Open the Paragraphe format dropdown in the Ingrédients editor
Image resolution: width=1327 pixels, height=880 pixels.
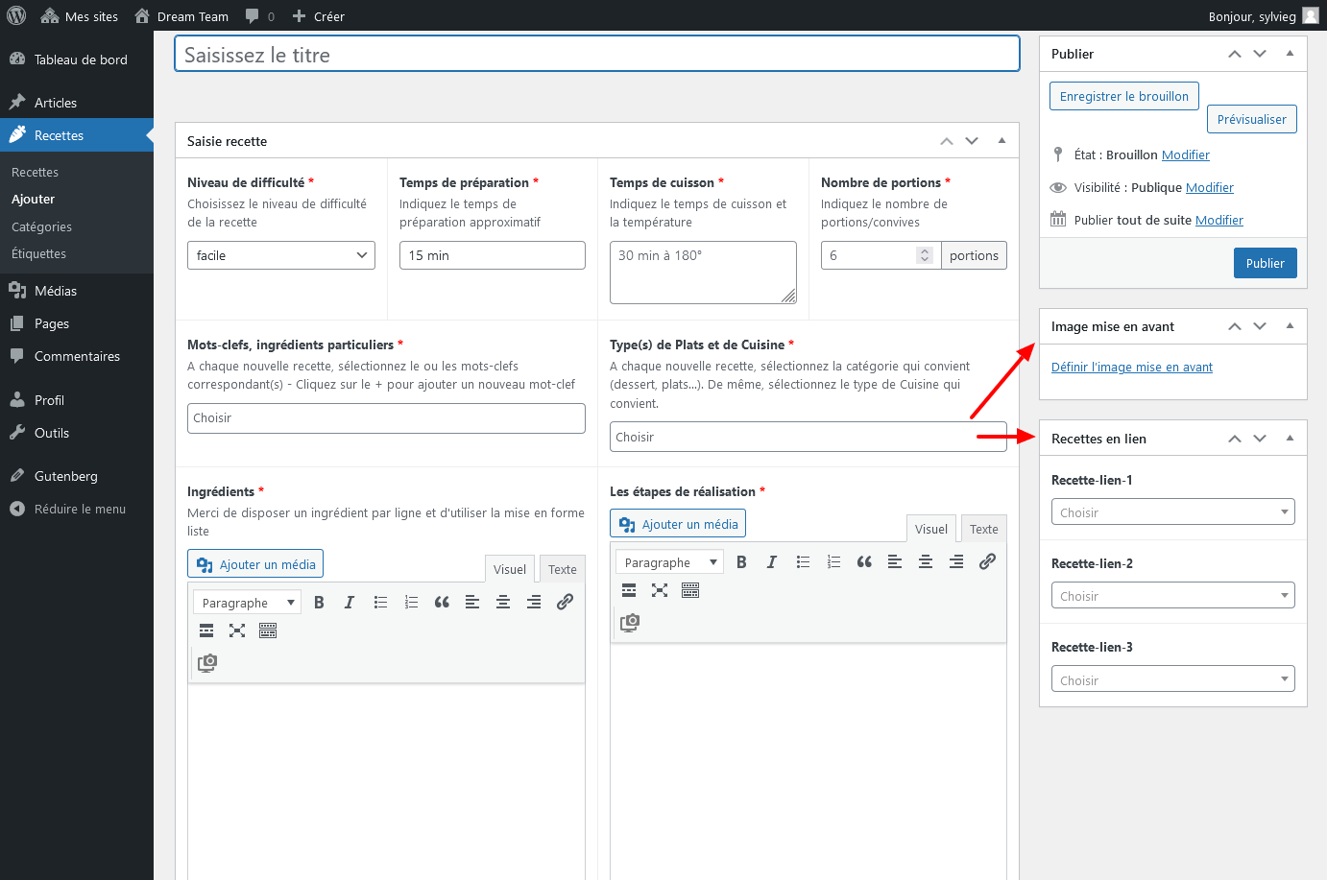[x=247, y=603]
